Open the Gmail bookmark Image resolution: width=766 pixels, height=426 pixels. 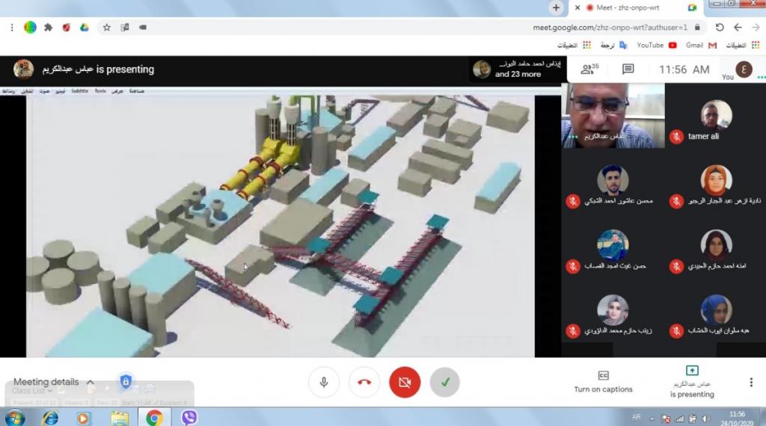point(701,45)
